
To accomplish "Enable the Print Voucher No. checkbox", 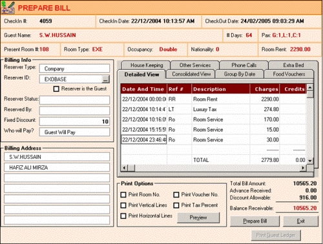I will (176, 195).
